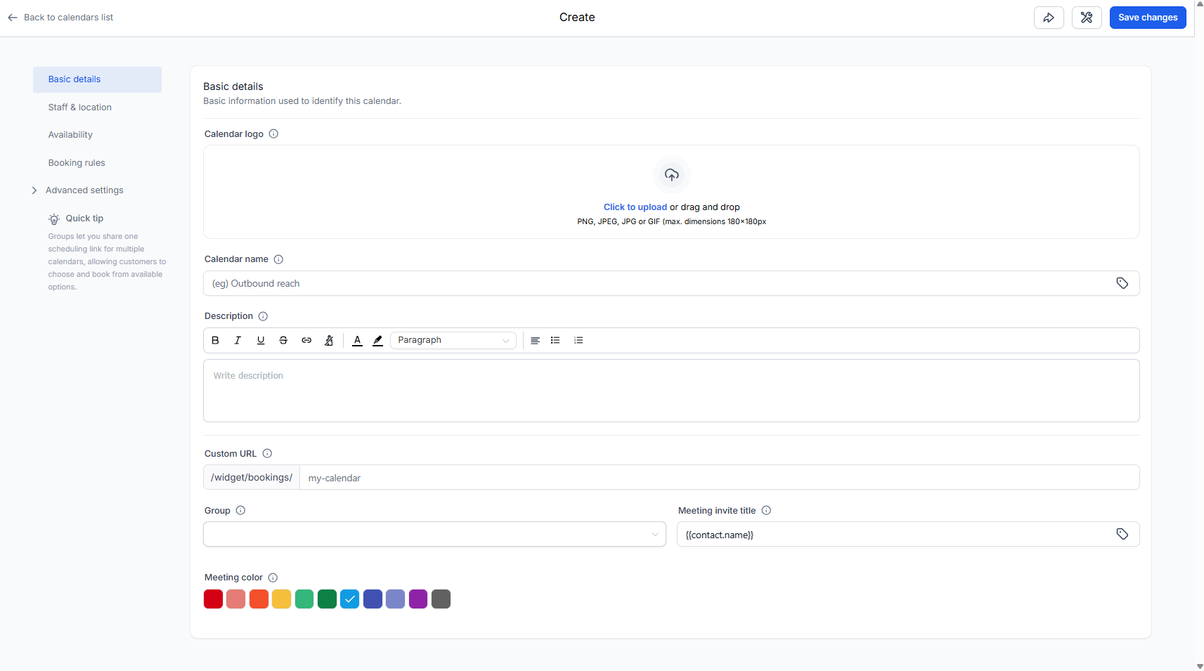The width and height of the screenshot is (1204, 671).
Task: Select the light green meeting color
Action: pos(304,599)
